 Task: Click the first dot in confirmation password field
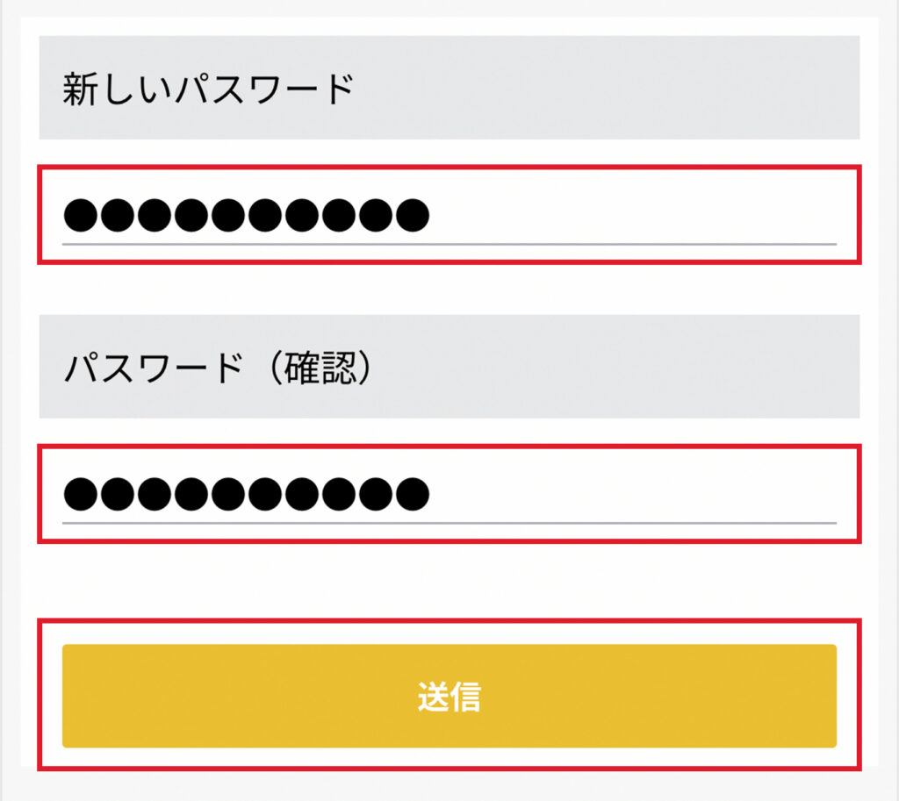point(80,494)
